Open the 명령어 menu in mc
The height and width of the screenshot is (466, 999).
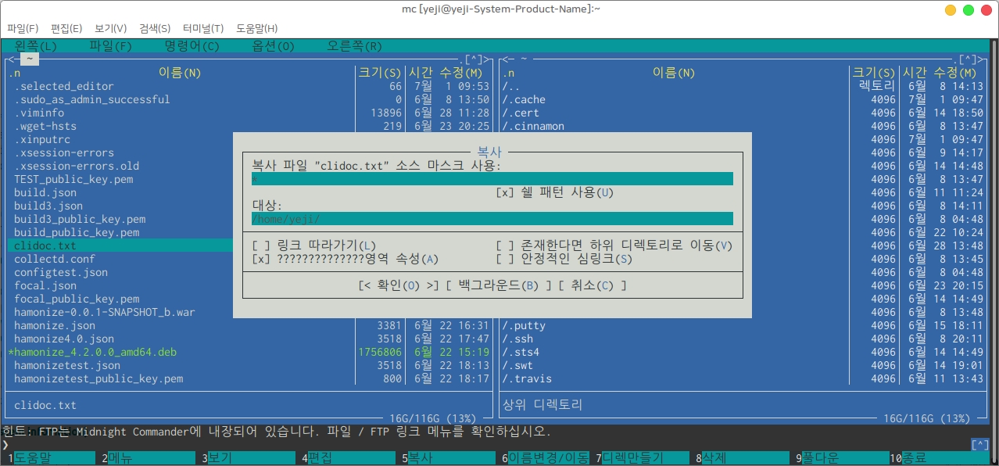tap(192, 46)
